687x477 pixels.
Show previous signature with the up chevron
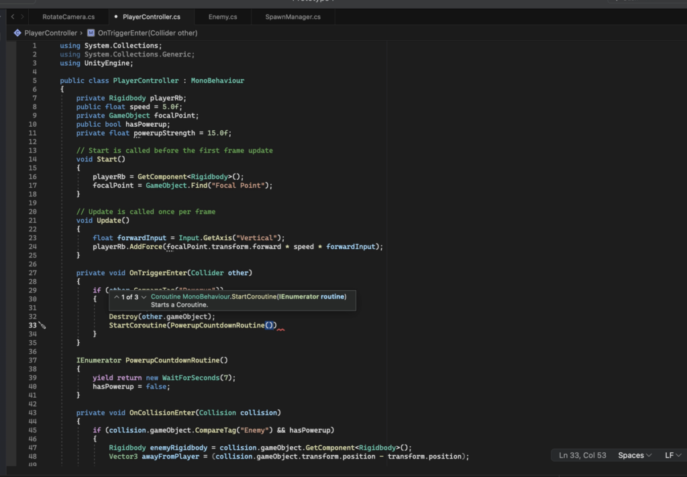pyautogui.click(x=117, y=297)
